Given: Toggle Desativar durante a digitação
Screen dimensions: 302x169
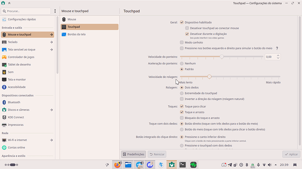Looking at the screenshot, I should point(187,34).
